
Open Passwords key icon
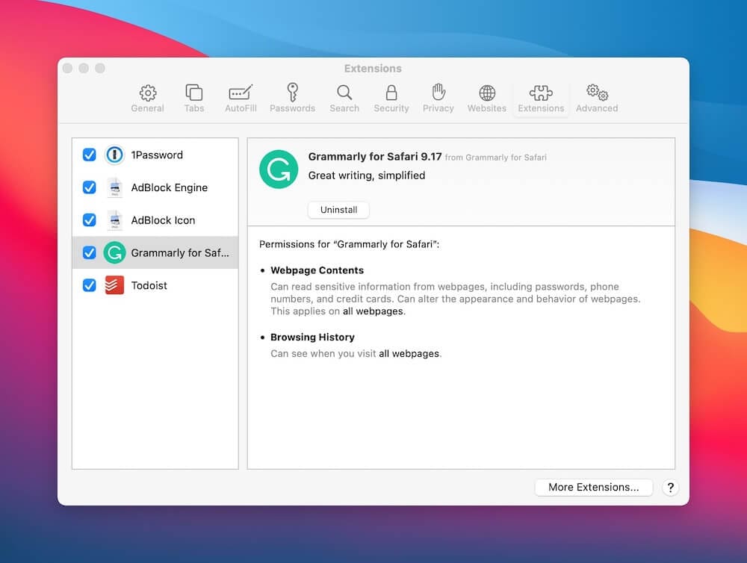pos(293,92)
